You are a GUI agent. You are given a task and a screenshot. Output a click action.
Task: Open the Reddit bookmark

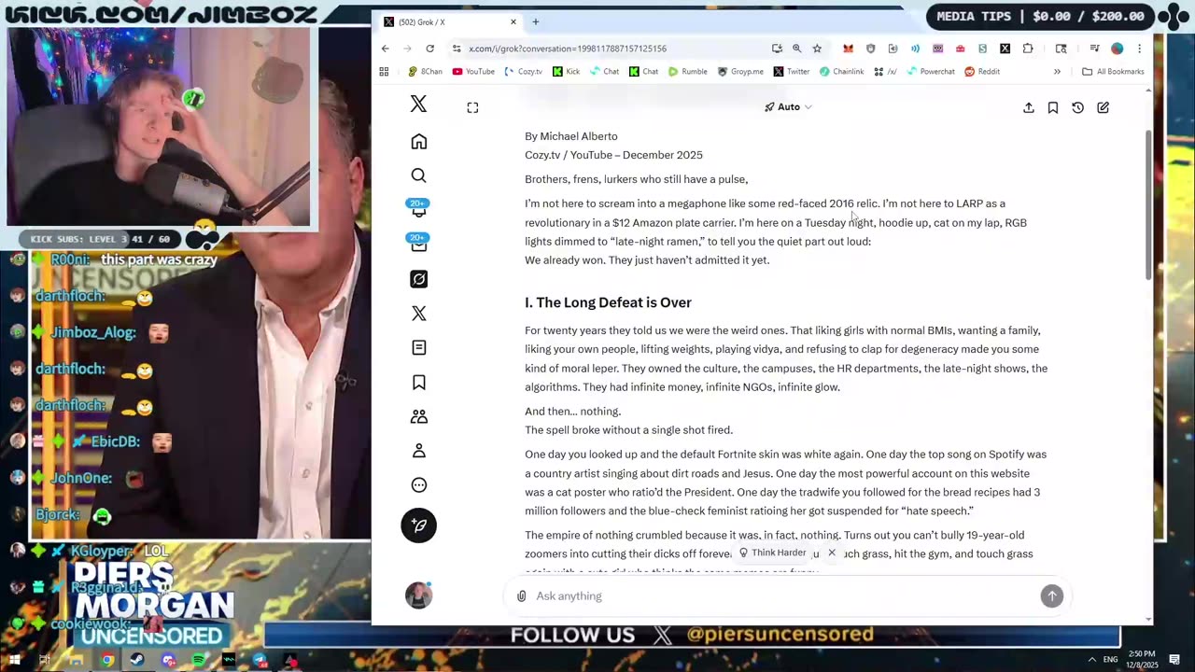pos(982,72)
